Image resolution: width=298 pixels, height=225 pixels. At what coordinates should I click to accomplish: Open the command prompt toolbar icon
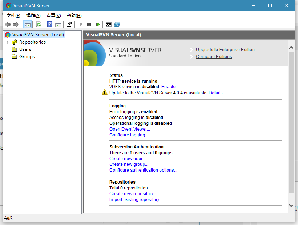109,24
